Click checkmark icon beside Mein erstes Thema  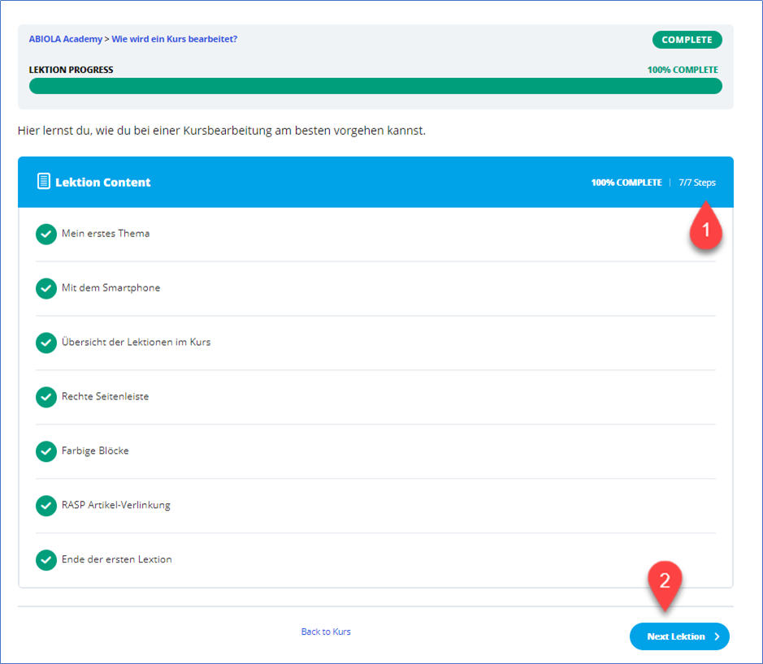[x=46, y=234]
